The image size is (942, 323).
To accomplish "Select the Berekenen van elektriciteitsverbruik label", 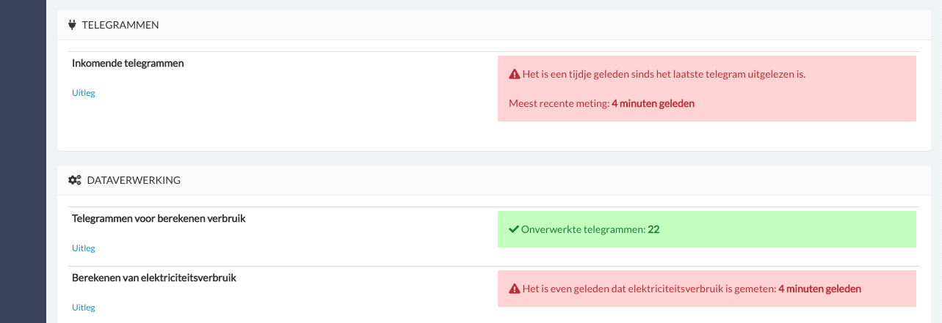I will coord(154,278).
